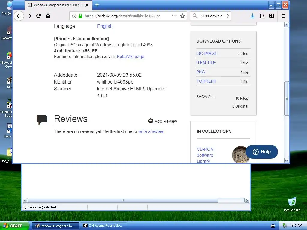
Task: Click 7-Zip window scroll right arrow
Action: [x=247, y=200]
